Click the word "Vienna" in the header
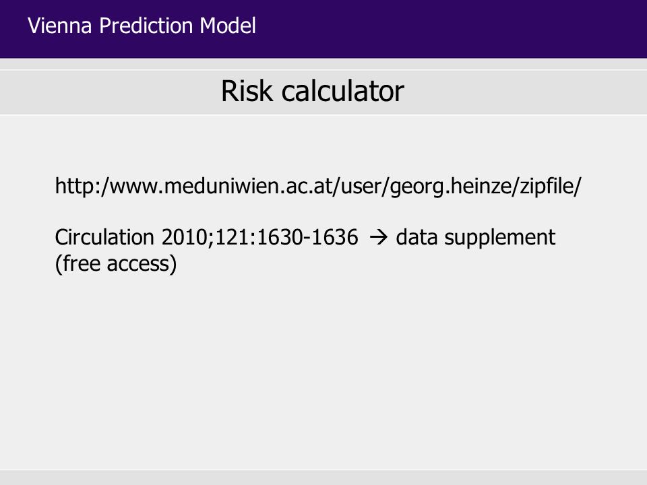This screenshot has width=647, height=485. 60,26
